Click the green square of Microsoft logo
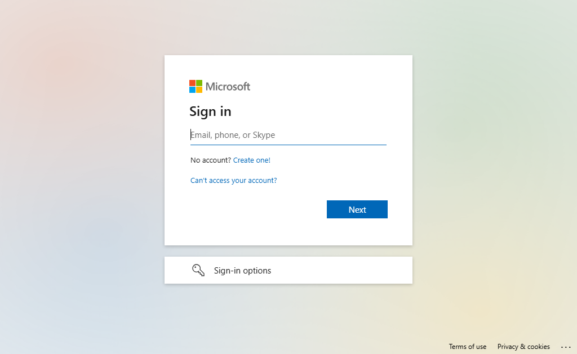577x354 pixels. pyautogui.click(x=199, y=83)
